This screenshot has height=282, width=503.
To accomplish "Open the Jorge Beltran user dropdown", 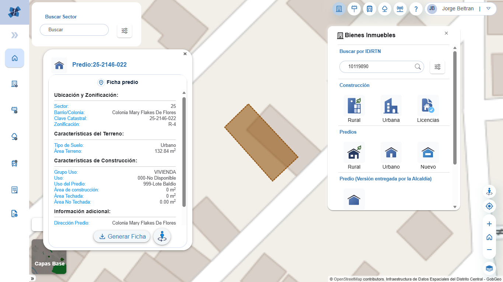I will [488, 8].
